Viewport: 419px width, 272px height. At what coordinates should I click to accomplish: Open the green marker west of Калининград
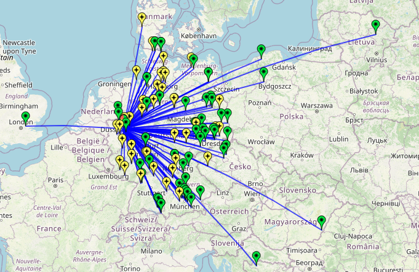click(261, 50)
